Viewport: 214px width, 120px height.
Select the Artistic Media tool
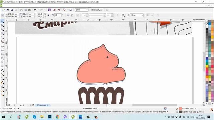pos(2,42)
